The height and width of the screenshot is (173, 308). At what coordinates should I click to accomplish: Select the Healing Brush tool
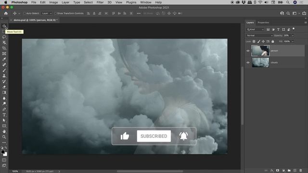pos(4,64)
